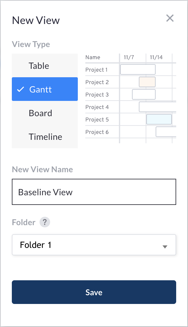Click the light blue Project 5 bar
188x327 pixels.
(x=159, y=120)
